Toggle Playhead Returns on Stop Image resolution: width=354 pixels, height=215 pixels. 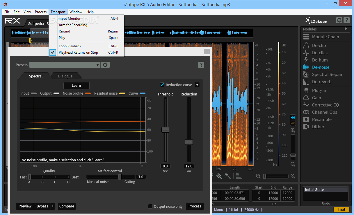(86, 53)
